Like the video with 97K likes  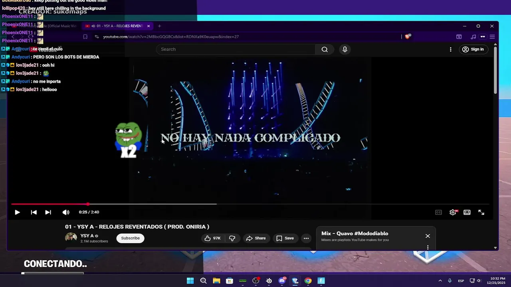[213, 238]
